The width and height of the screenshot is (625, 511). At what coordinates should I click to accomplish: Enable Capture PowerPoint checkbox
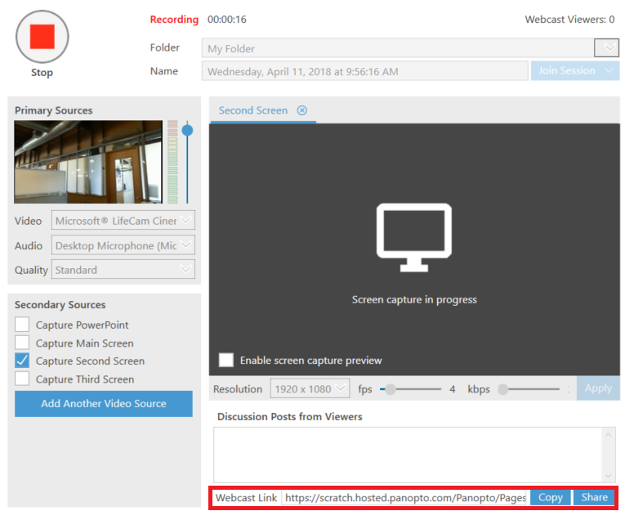(x=22, y=325)
